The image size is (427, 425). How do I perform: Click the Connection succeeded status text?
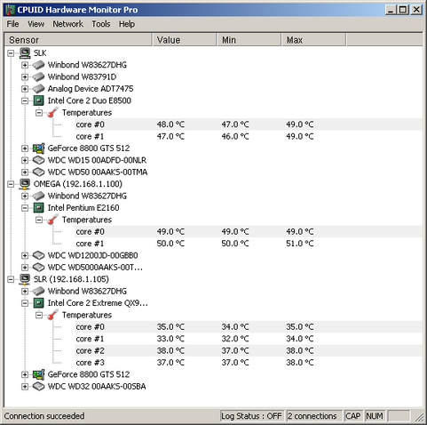44,416
